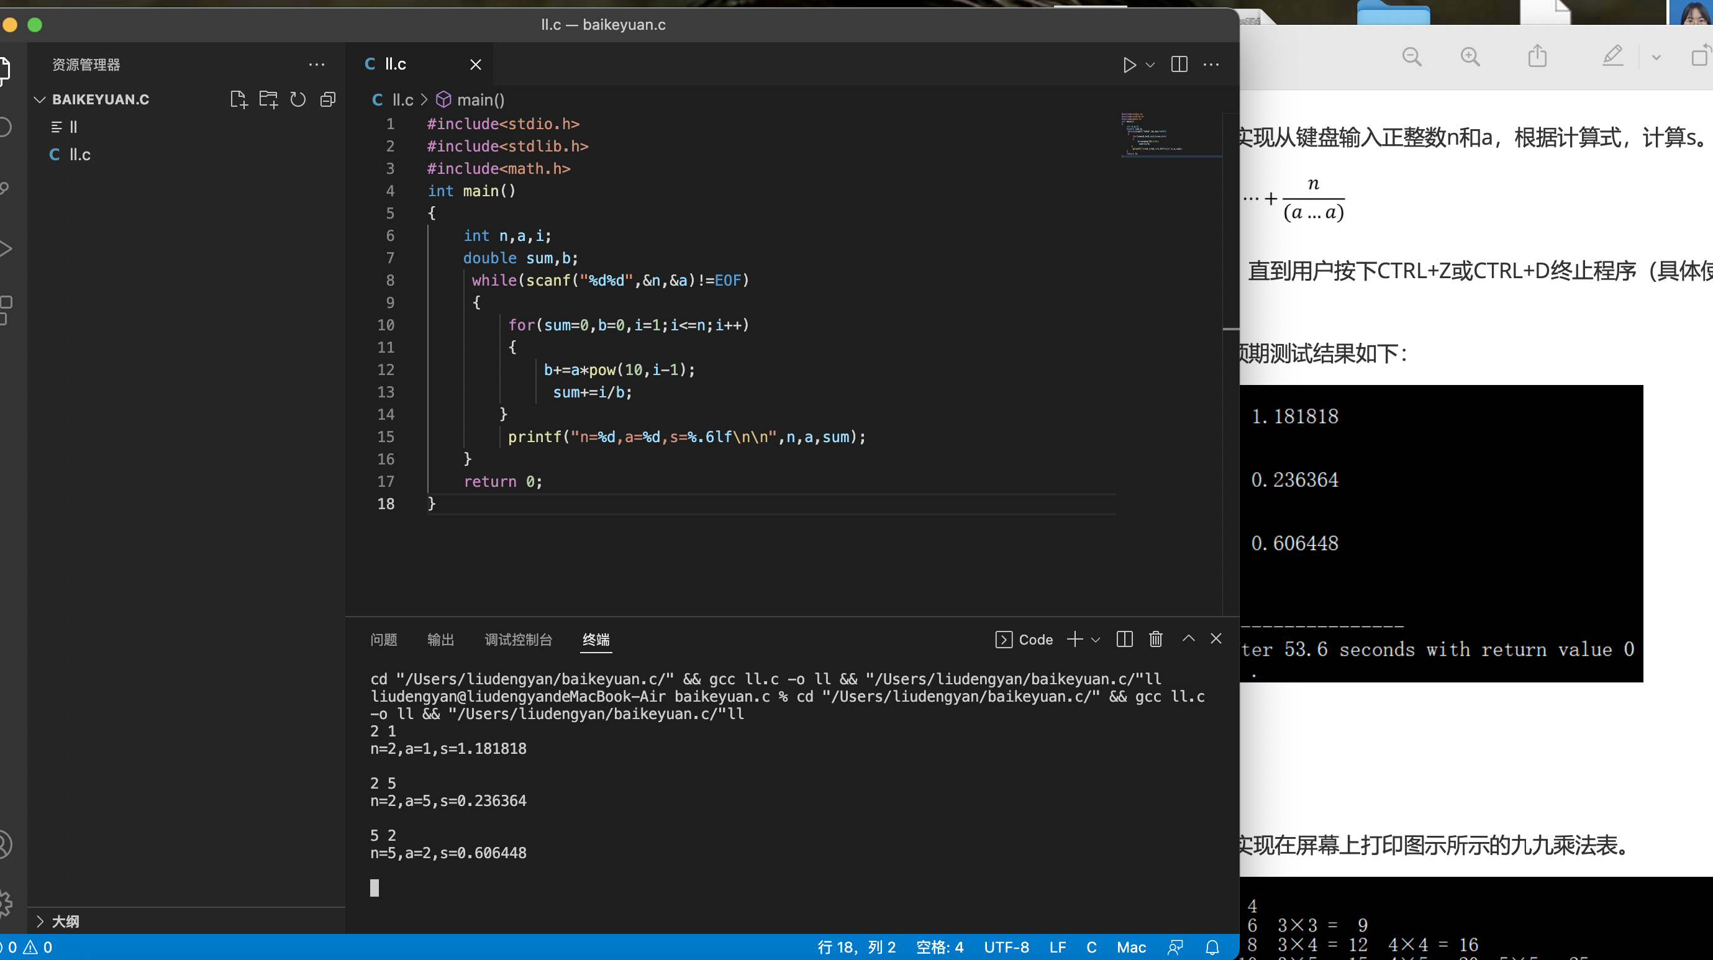Click UTF-8 encoding in status bar
Screen dimensions: 1713x960
point(1006,948)
